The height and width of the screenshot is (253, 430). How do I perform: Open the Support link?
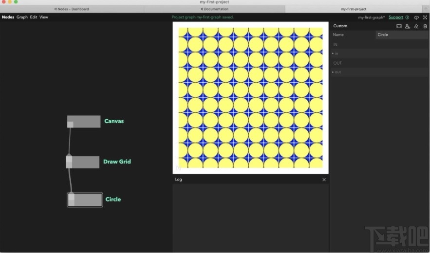(396, 17)
